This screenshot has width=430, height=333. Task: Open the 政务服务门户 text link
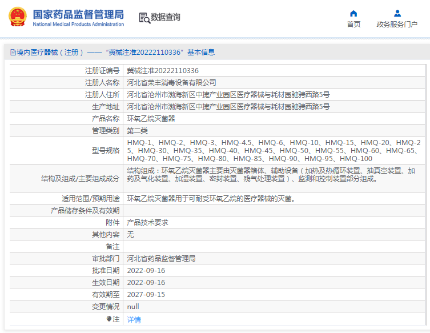397,25
